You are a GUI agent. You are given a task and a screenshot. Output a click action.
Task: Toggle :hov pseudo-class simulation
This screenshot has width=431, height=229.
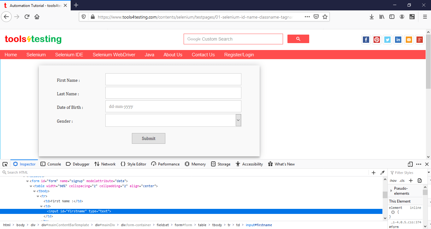pyautogui.click(x=393, y=180)
